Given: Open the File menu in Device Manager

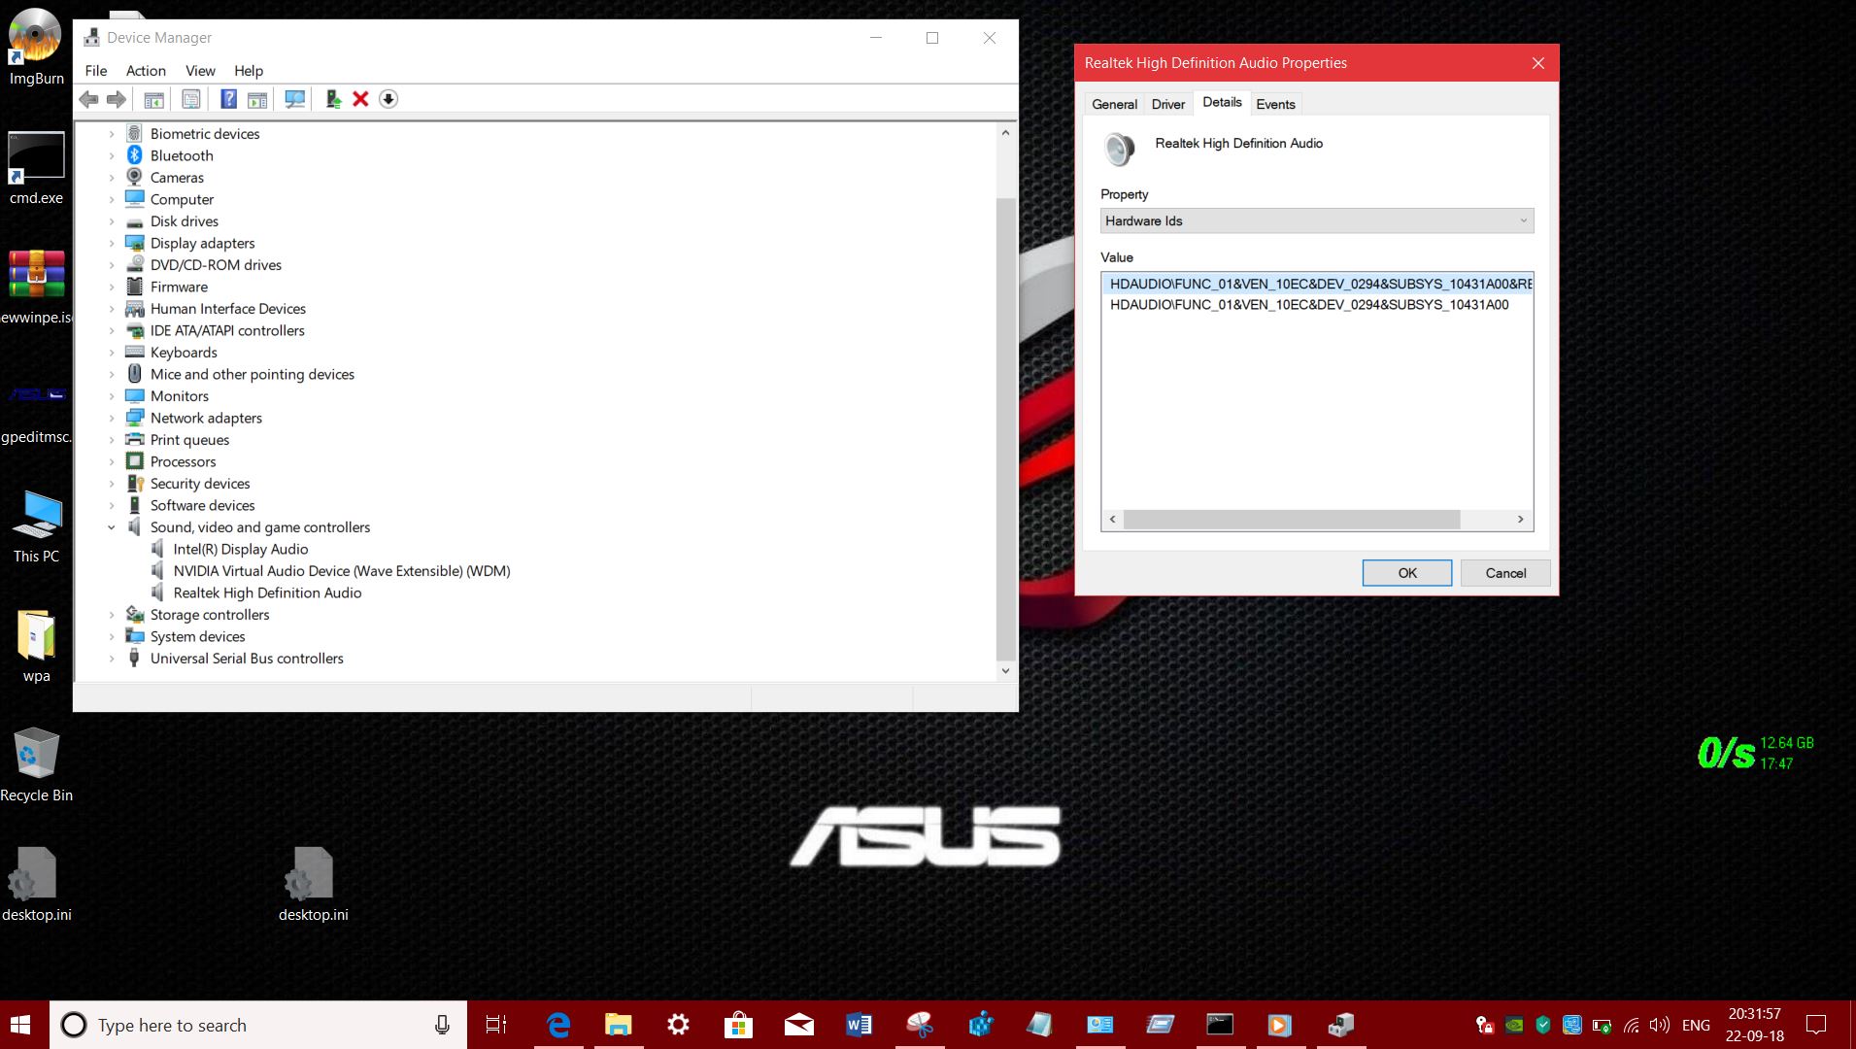Looking at the screenshot, I should click(x=96, y=71).
